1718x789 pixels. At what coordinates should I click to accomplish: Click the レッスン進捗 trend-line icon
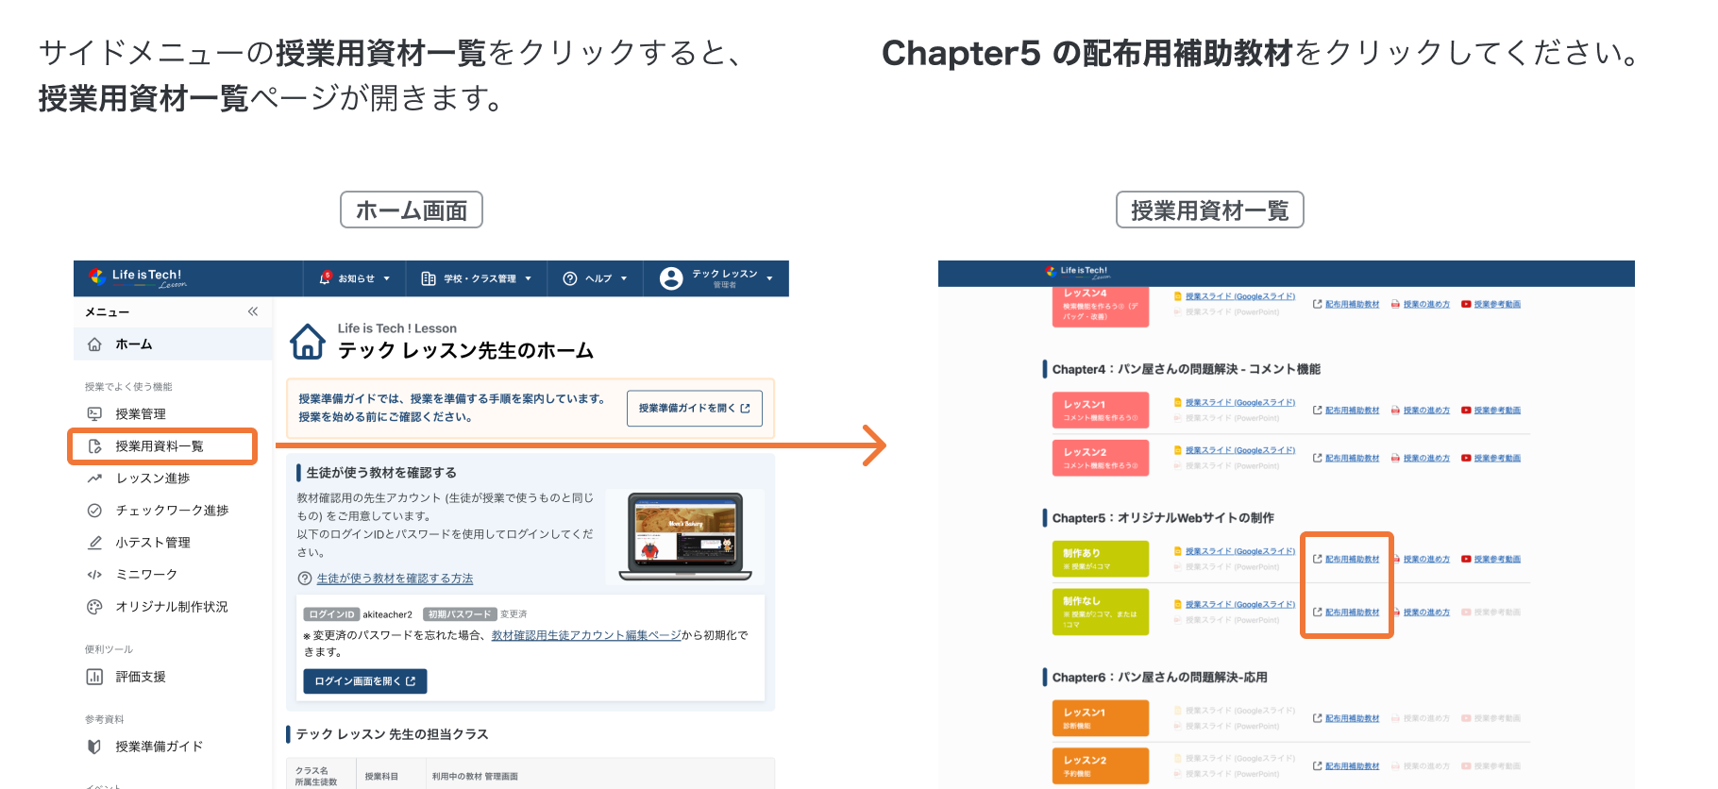coord(94,478)
